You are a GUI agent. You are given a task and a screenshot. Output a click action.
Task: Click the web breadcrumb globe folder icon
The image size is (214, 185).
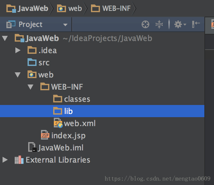click(62, 8)
